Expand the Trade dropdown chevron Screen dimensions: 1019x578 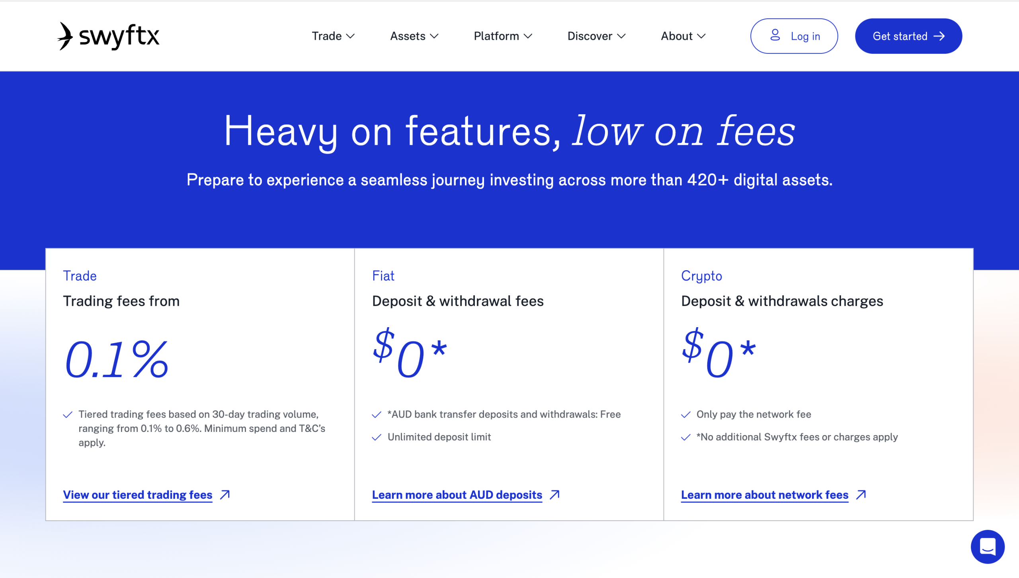click(350, 36)
